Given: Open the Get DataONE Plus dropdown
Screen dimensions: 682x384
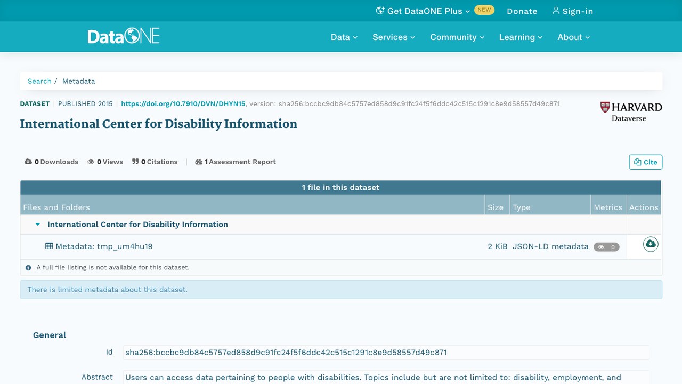Looking at the screenshot, I should coord(423,11).
